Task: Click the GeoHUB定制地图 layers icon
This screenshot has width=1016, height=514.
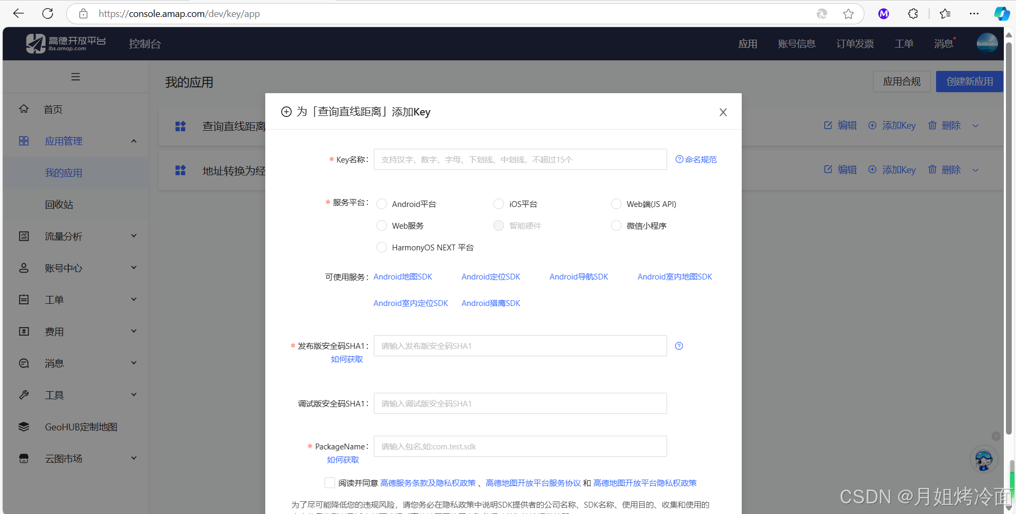Action: 24,427
